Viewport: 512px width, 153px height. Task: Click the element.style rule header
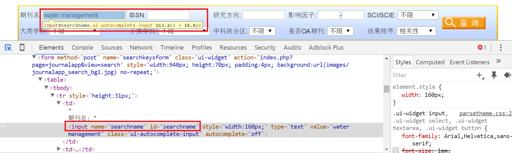(417, 87)
